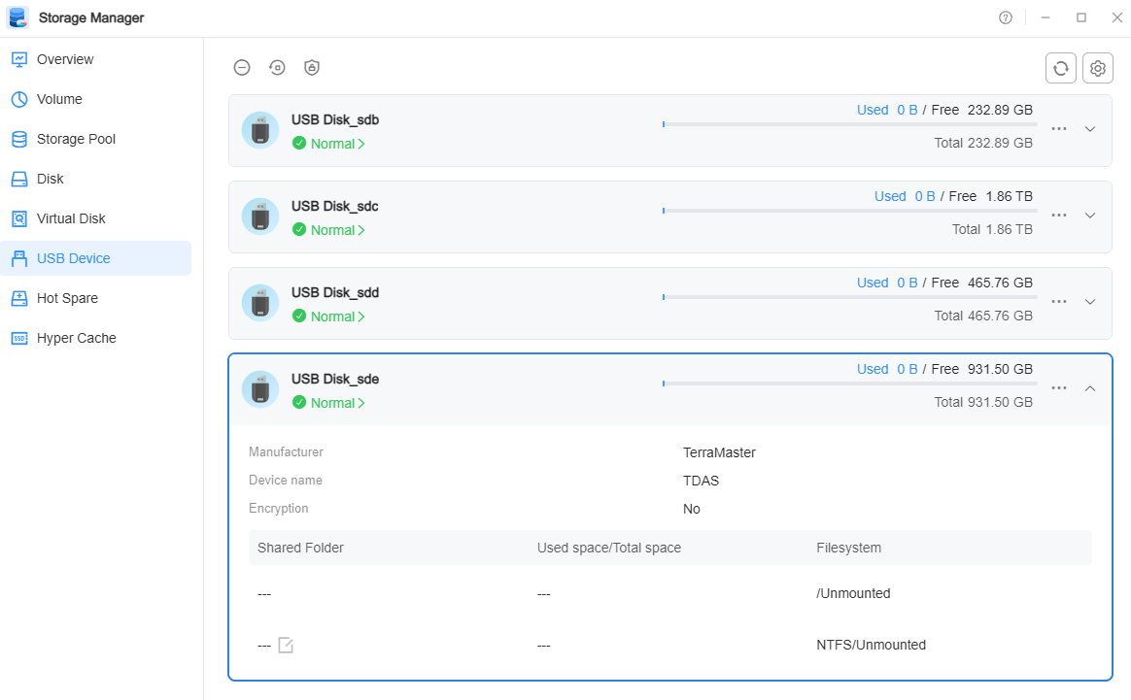The image size is (1131, 700).
Task: Refresh the USB device list
Action: point(1060,69)
